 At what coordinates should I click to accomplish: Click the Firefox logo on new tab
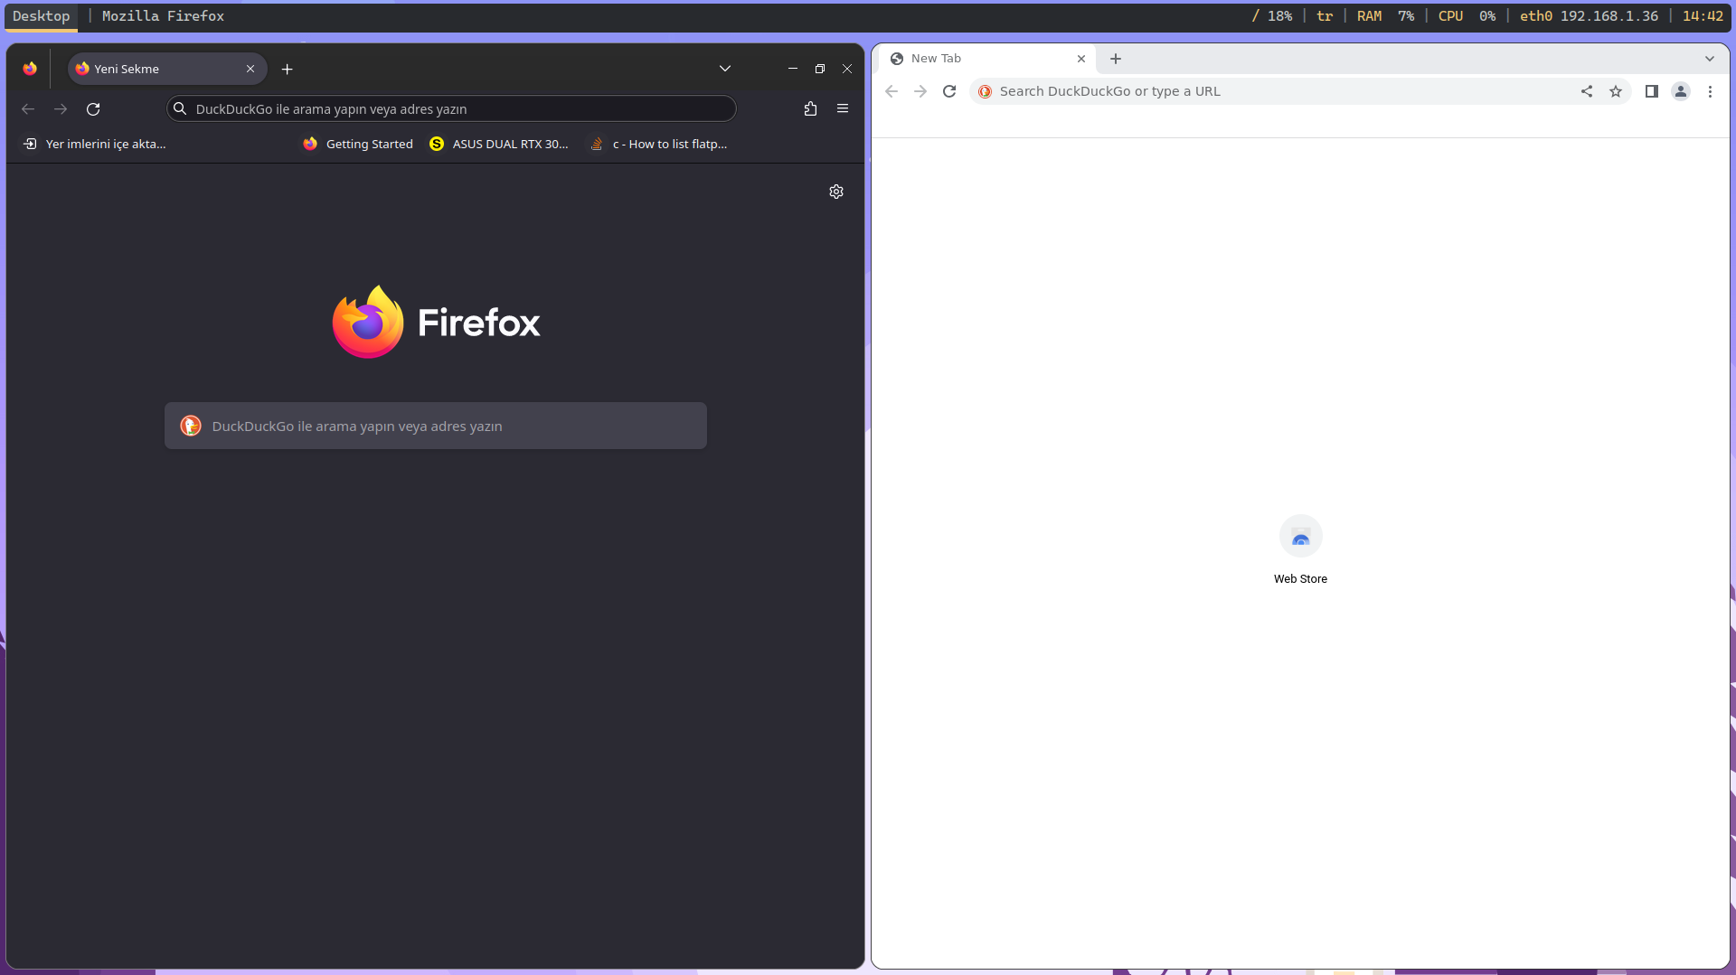(436, 323)
